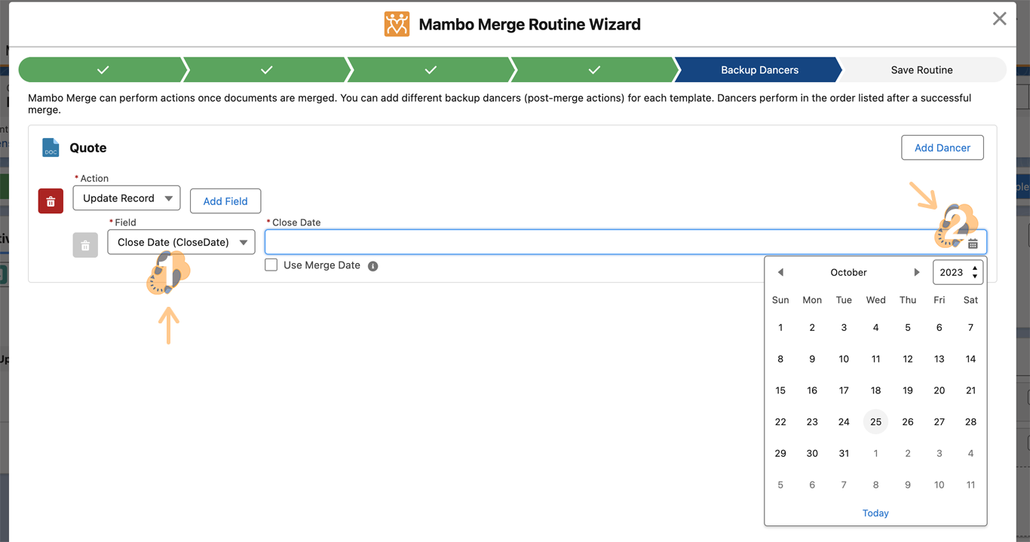
Task: Open the Action dropdown showing Update Record
Action: point(127,198)
